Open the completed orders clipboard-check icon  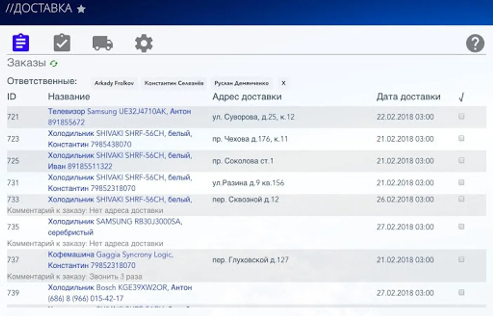(62, 43)
